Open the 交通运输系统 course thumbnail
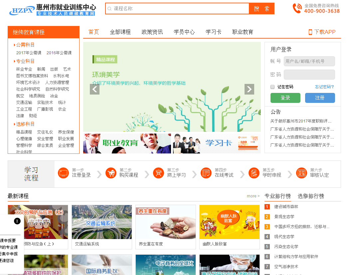The height and width of the screenshot is (275, 352). (101, 222)
